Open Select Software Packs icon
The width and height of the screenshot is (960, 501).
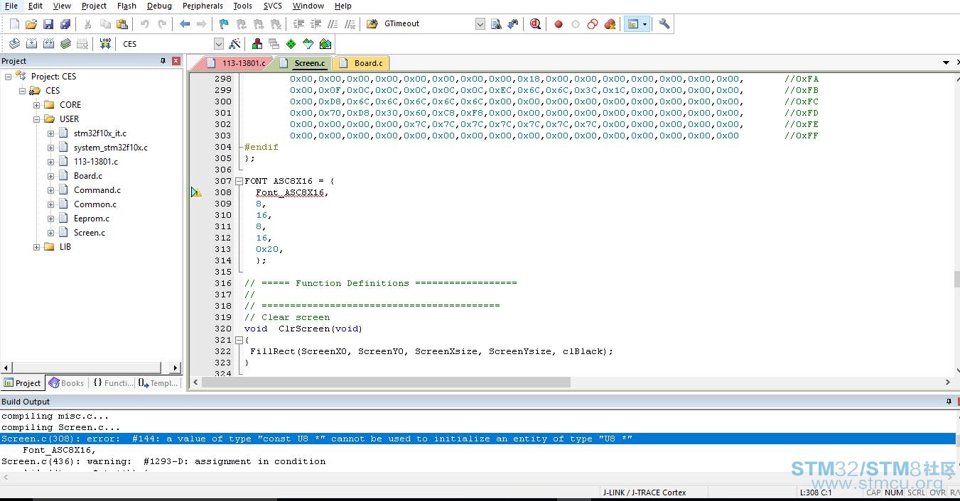click(x=308, y=44)
